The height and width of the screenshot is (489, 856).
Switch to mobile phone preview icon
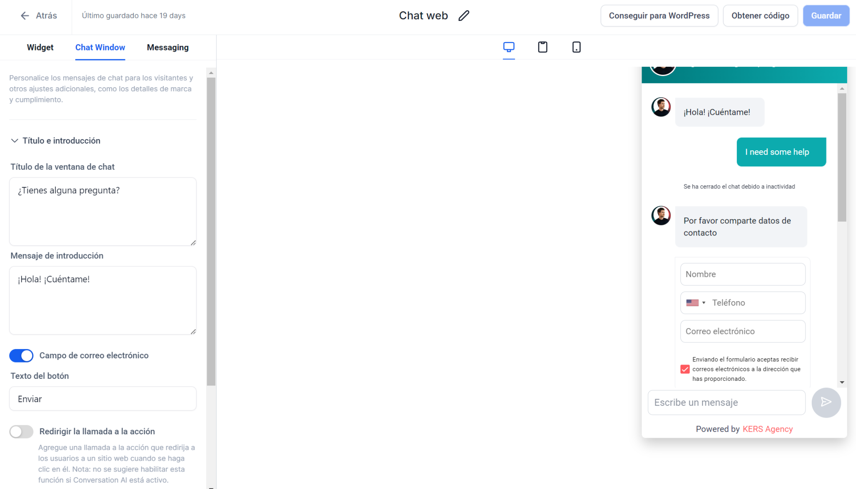(x=576, y=47)
